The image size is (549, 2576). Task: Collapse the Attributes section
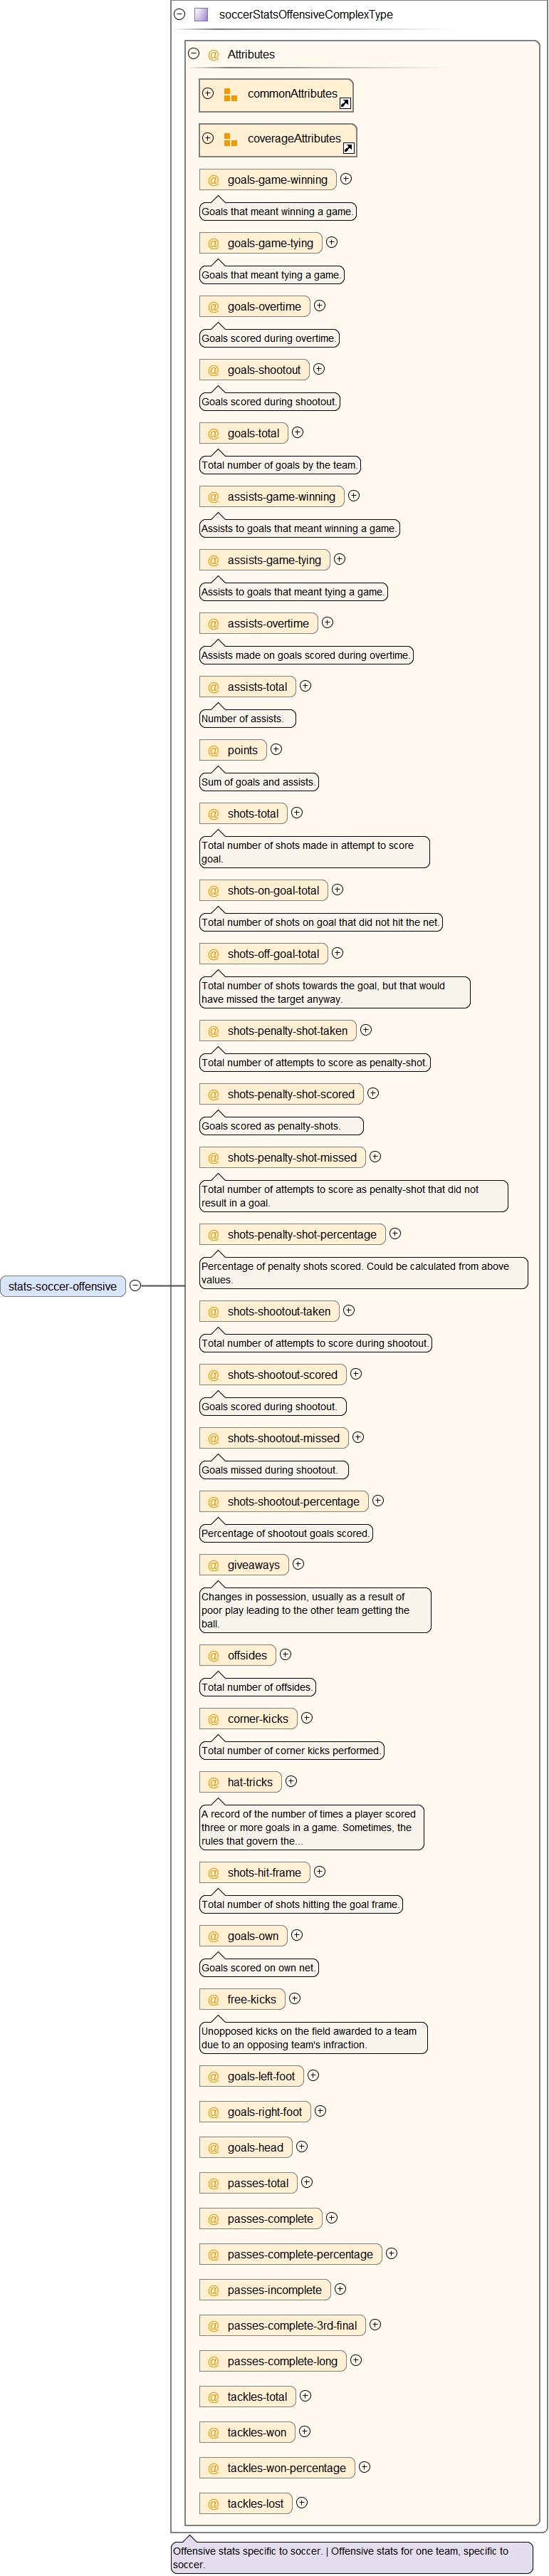194,54
